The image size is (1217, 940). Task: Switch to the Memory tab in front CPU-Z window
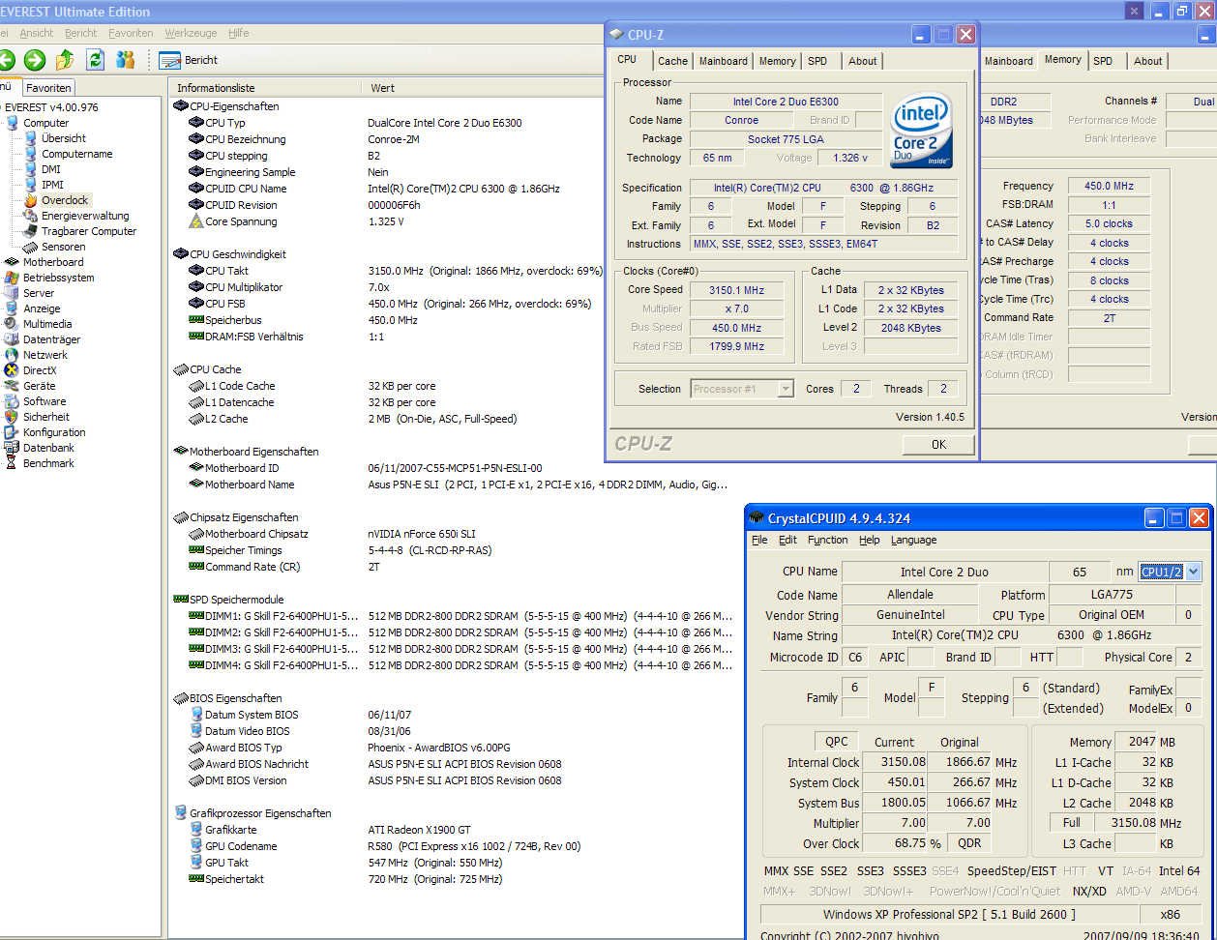tap(777, 61)
